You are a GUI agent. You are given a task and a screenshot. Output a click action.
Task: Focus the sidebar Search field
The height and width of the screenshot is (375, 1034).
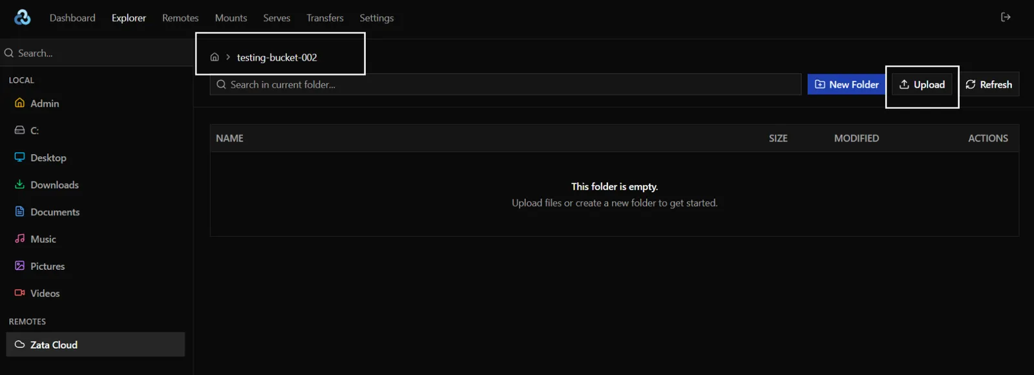(96, 53)
